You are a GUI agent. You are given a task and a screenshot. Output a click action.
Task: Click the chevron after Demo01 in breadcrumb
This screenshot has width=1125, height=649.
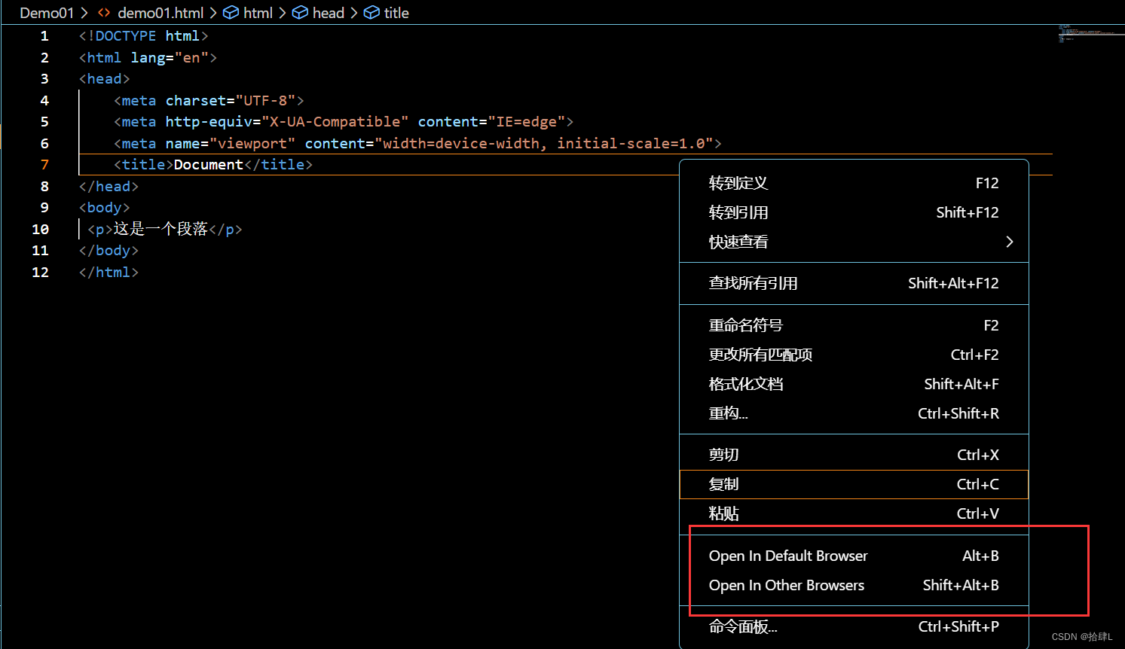click(84, 12)
